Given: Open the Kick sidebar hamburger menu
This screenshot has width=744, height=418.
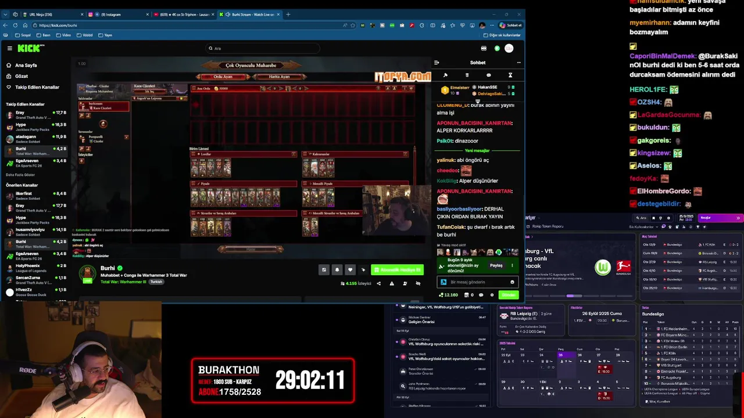Looking at the screenshot, I should (9, 48).
